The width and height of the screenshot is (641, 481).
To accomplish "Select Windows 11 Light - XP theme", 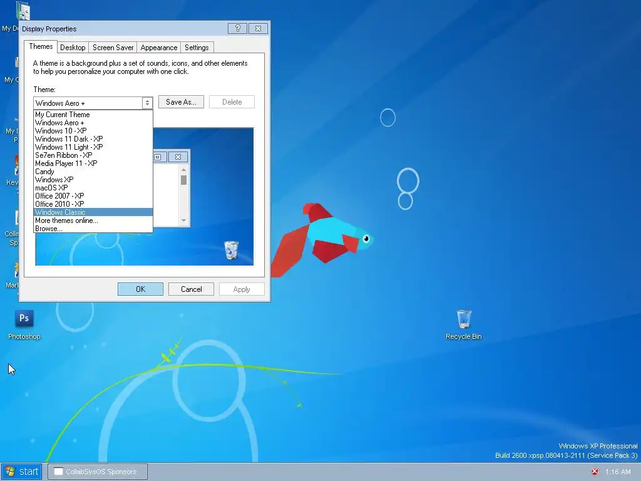I will coord(93,147).
